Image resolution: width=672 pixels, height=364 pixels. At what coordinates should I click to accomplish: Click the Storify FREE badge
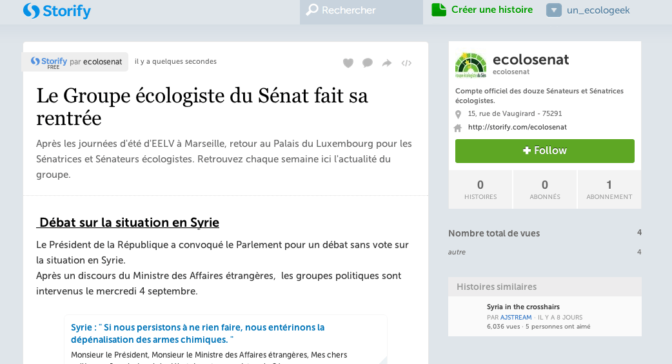click(x=49, y=62)
